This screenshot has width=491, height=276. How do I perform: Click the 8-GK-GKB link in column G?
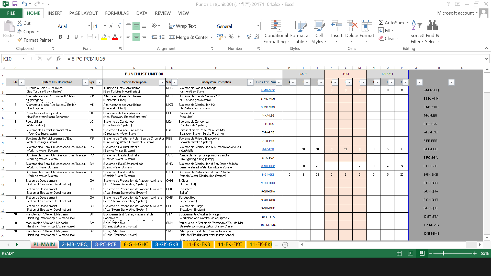pyautogui.click(x=268, y=175)
